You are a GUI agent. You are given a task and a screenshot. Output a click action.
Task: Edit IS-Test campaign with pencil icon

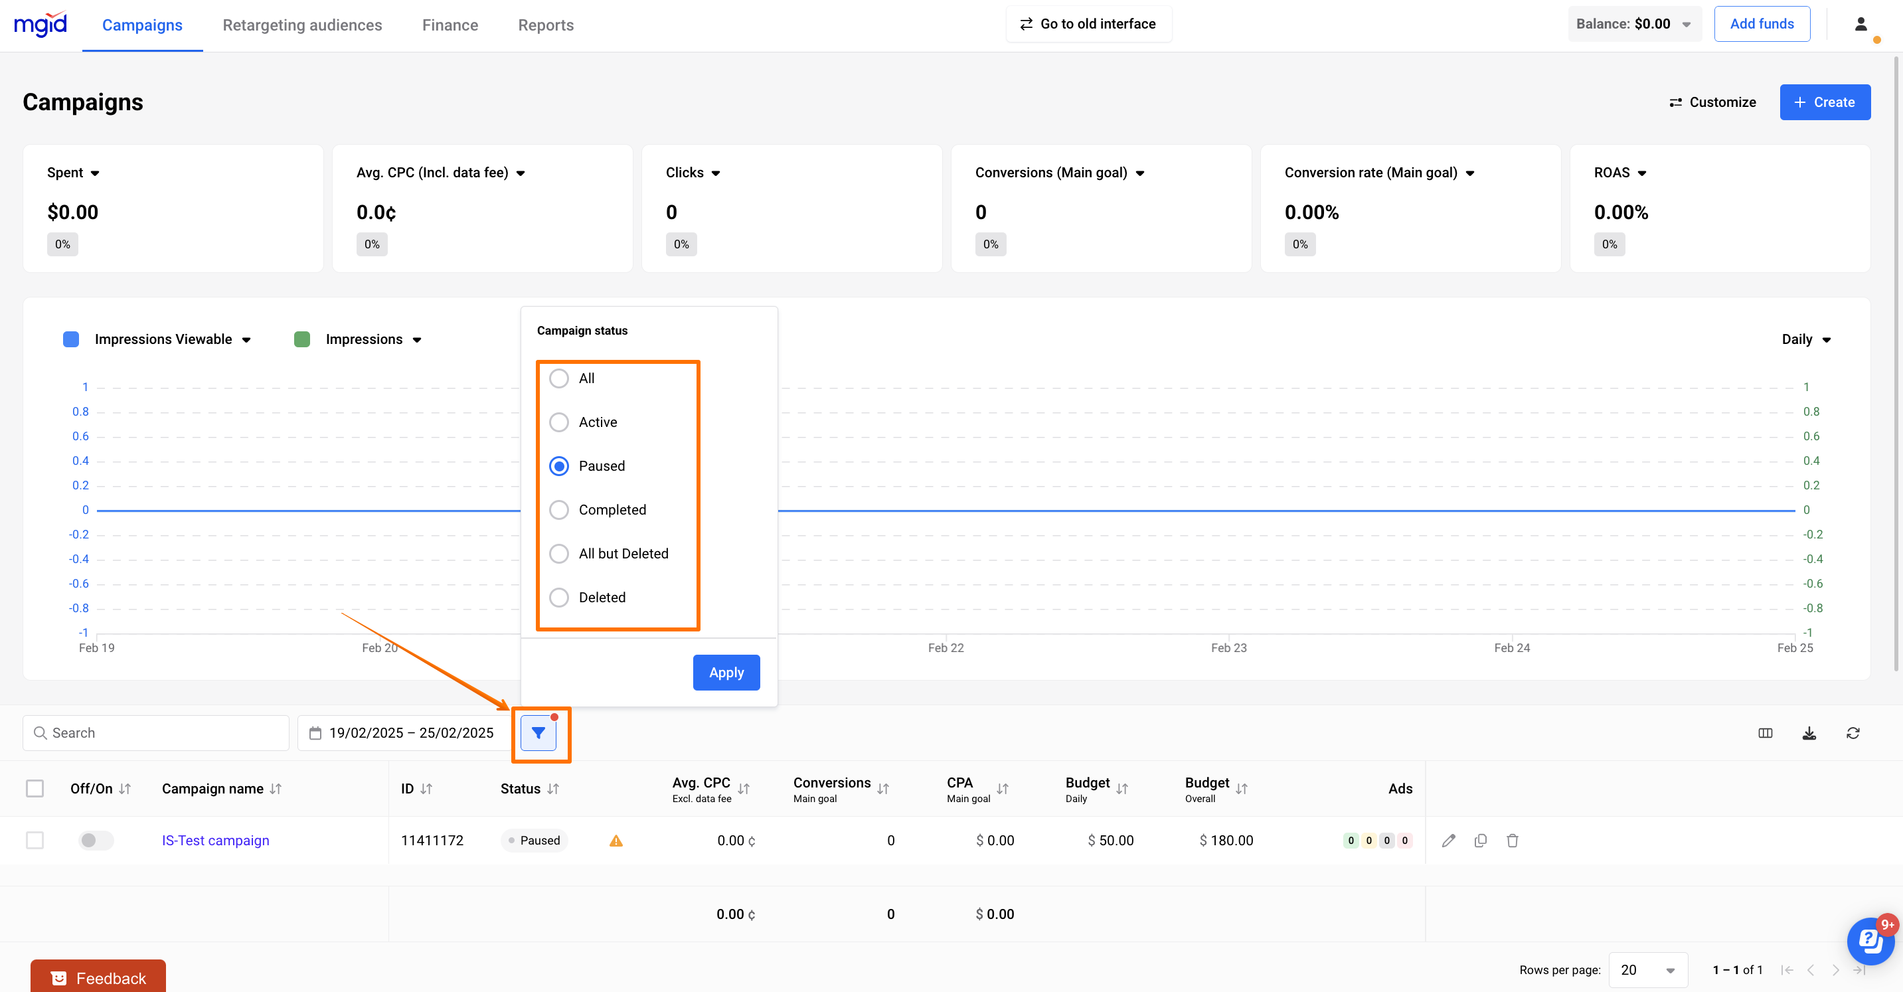[1448, 840]
